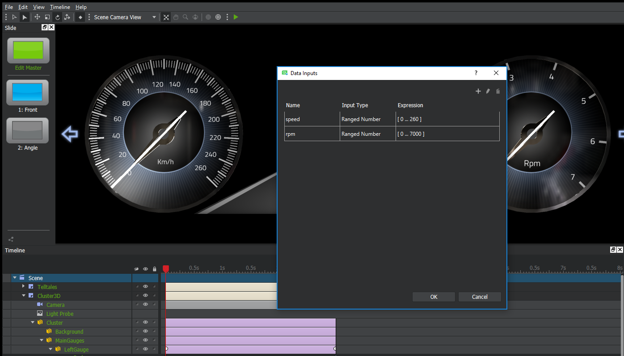Click the plus icon to add data input
Screen dimensions: 624x356
(478, 91)
